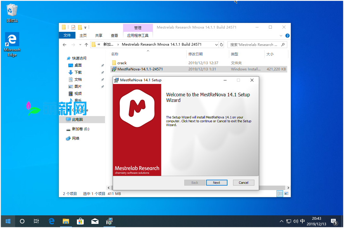Sort by the 大小 column header
344x228 pixels.
(270, 54)
